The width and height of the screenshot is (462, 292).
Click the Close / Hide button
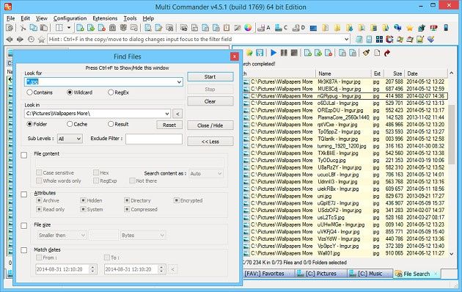[210, 125]
